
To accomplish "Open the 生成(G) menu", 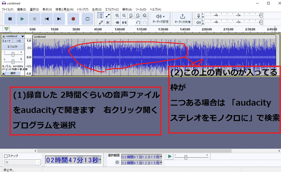I will point(97,9).
